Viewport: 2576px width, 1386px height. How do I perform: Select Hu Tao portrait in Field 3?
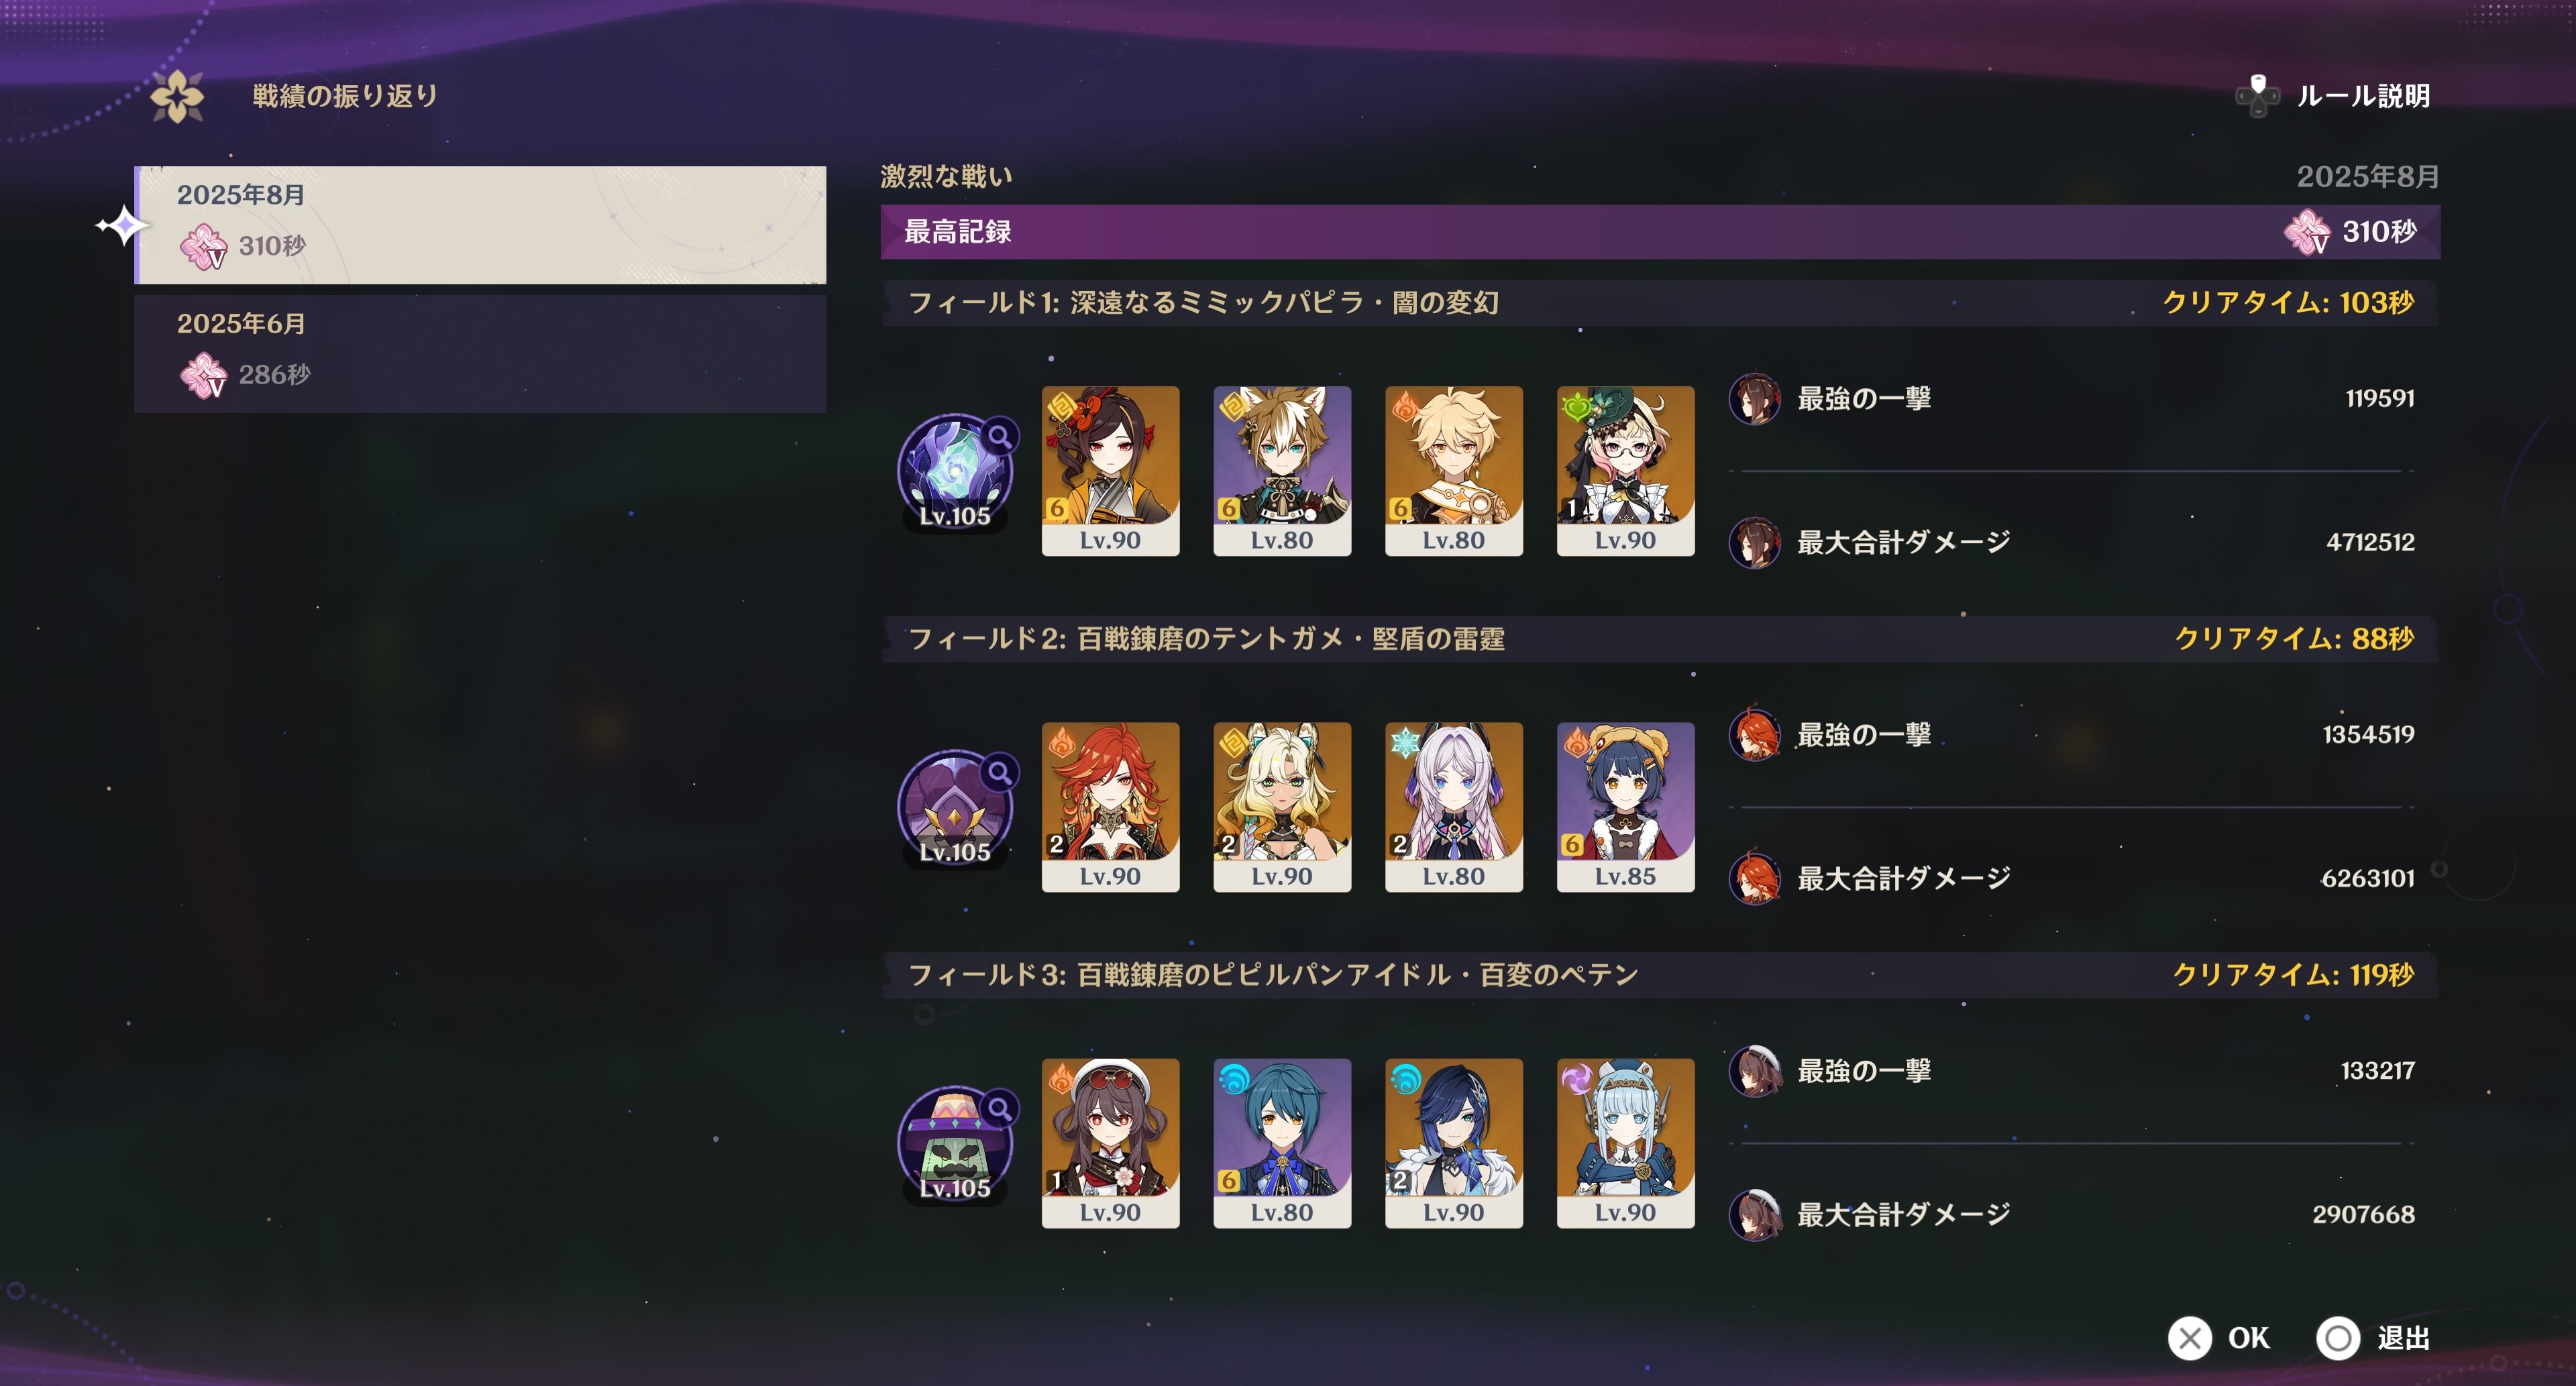tap(1110, 1142)
